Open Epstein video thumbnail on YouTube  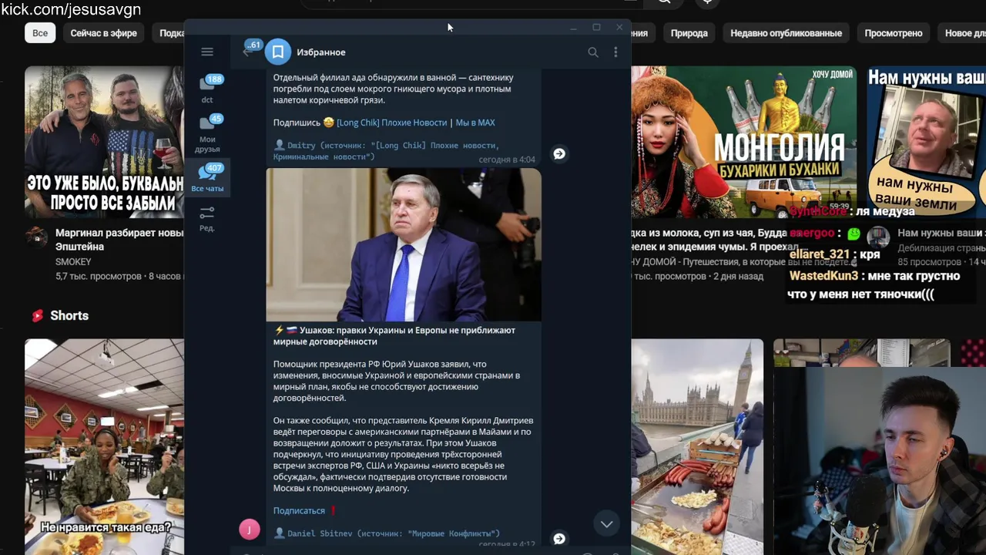coord(104,142)
